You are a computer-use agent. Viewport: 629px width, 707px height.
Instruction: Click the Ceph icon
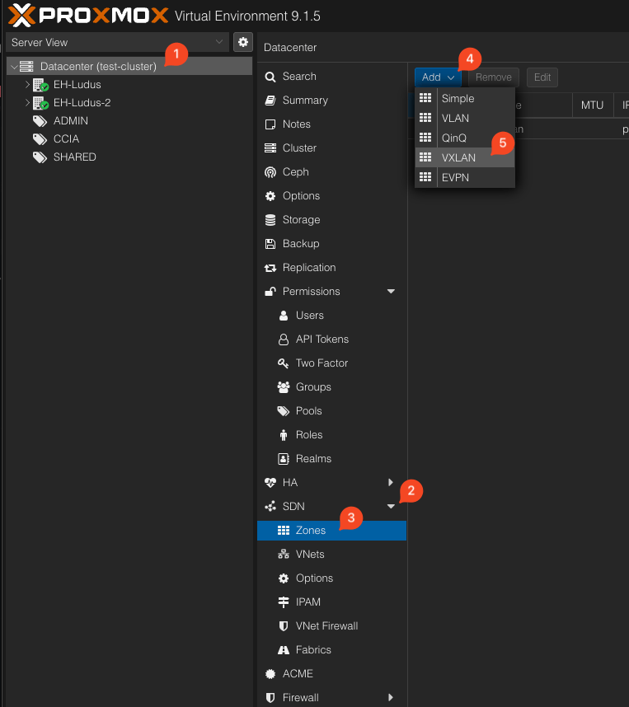click(x=270, y=172)
